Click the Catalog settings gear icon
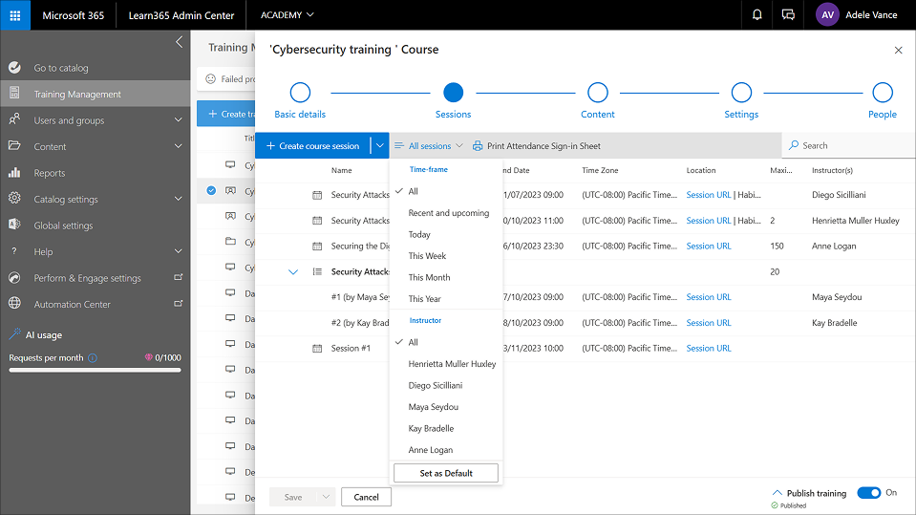This screenshot has width=916, height=515. coord(14,198)
